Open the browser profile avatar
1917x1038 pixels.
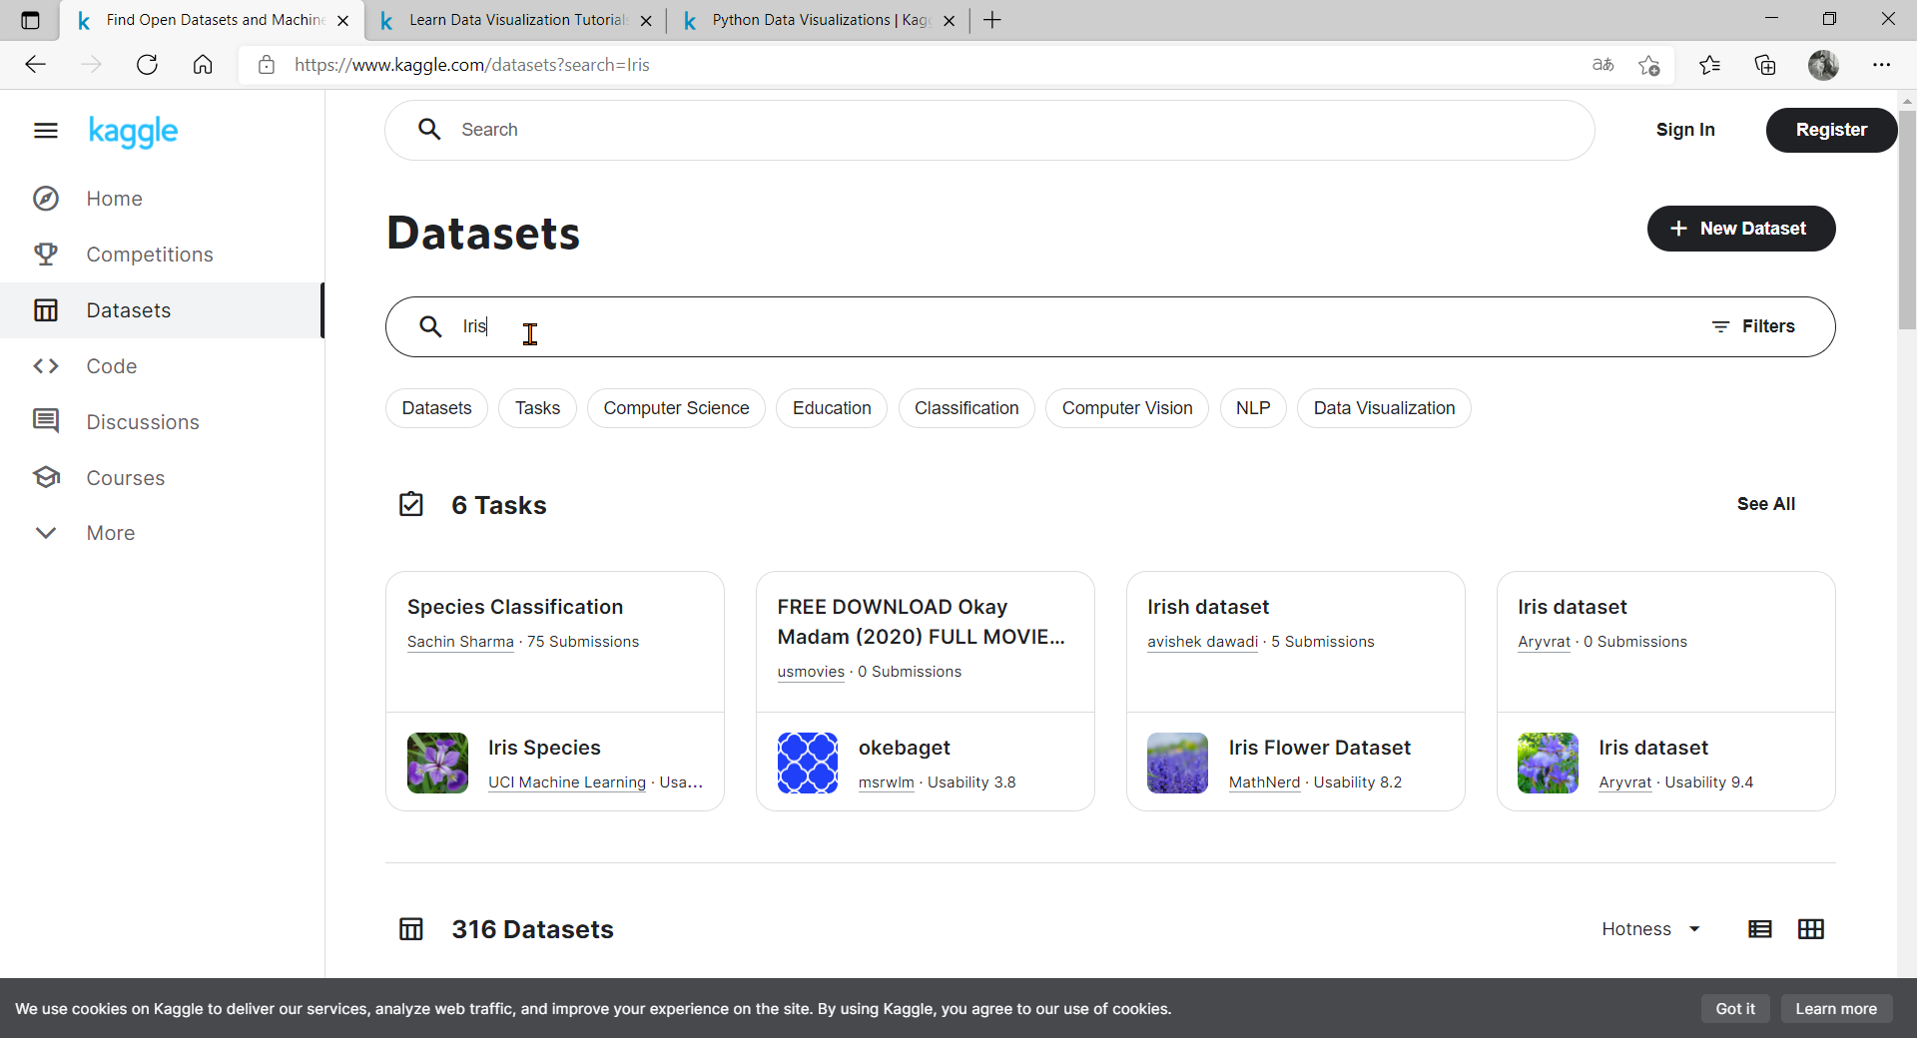[x=1823, y=65]
